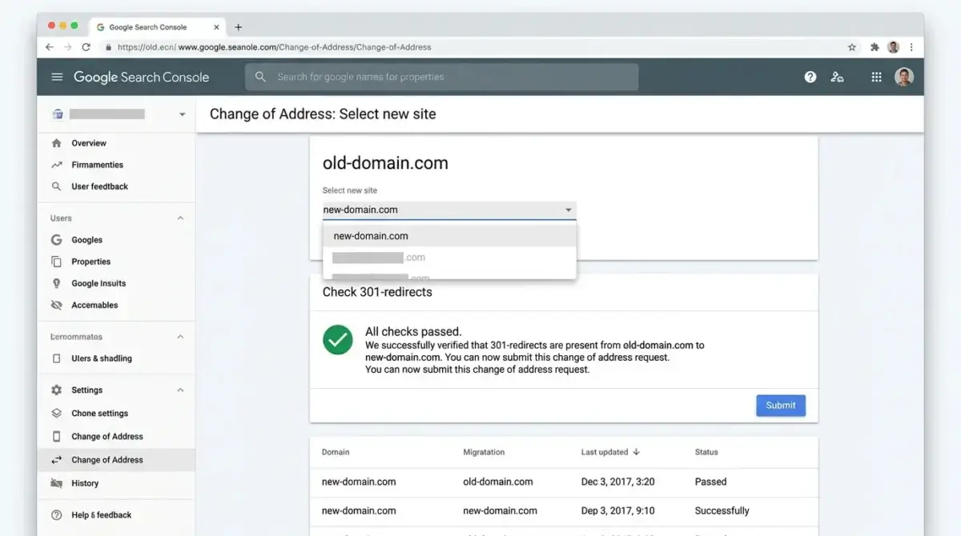Viewport: 961px width, 536px height.
Task: Click the green All checks passed checkmark
Action: coord(338,339)
